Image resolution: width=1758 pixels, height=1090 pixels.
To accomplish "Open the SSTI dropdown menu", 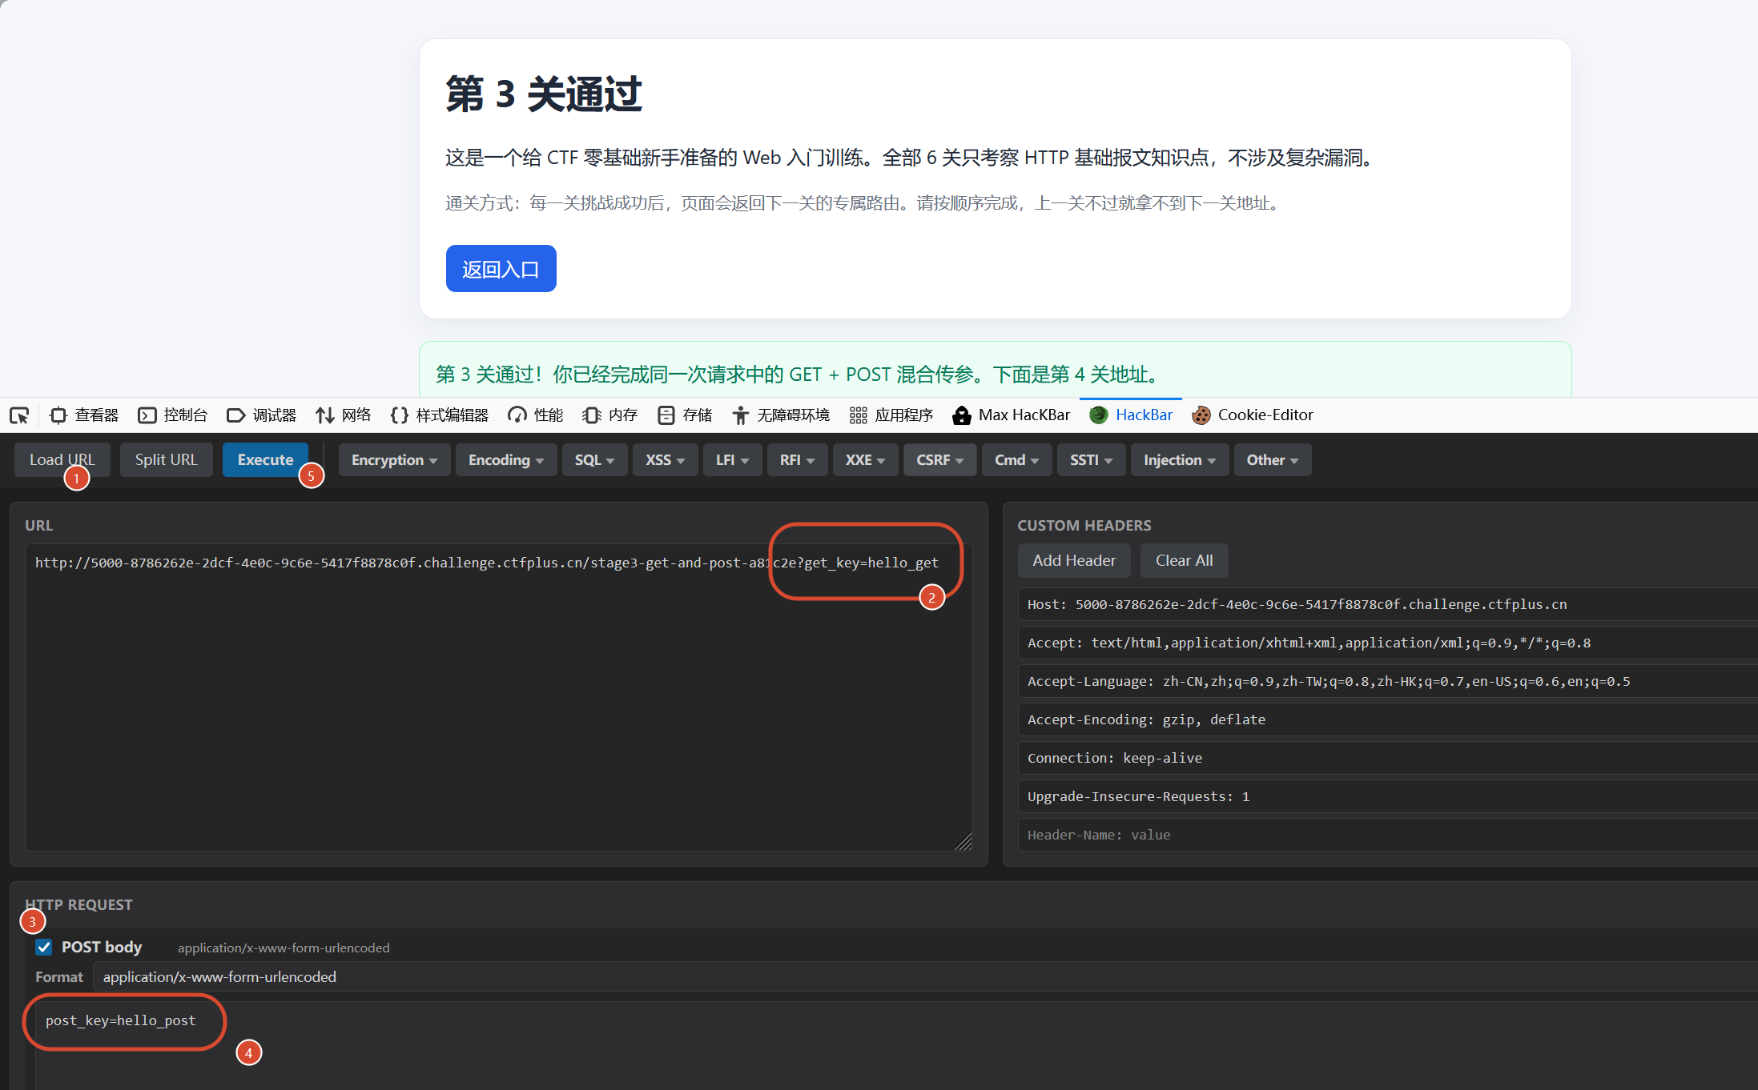I will click(1091, 460).
